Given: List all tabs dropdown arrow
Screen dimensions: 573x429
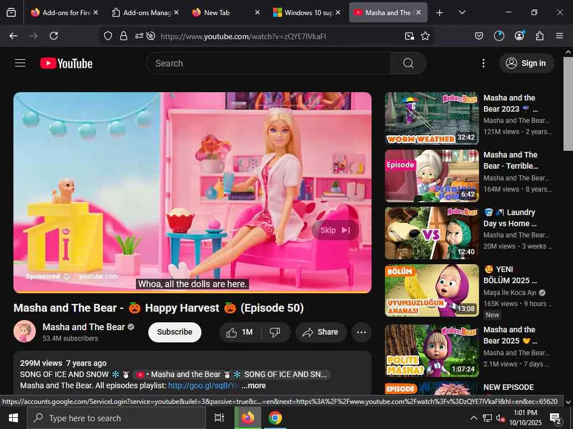Looking at the screenshot, I should coord(462,13).
